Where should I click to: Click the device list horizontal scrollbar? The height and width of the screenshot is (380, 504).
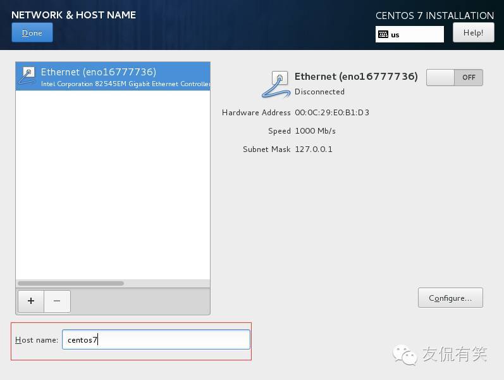coord(71,283)
